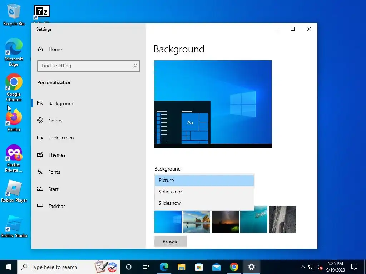Select the Firefox Private desktop shortcut
The width and height of the screenshot is (366, 274).
point(14,158)
